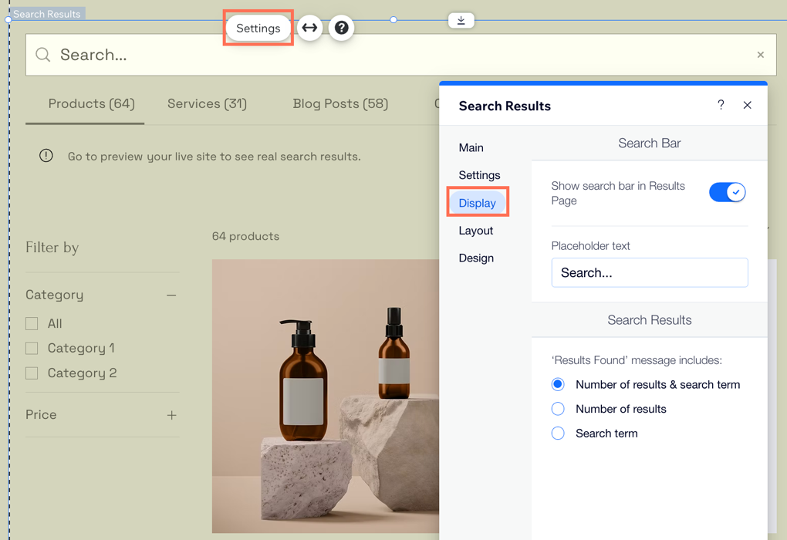Click the stretch double-arrow icon

(309, 28)
